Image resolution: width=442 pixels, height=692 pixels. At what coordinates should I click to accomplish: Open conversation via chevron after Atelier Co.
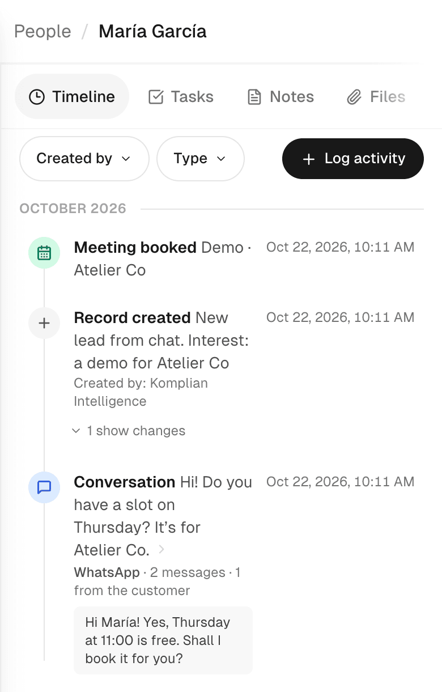[x=161, y=549]
